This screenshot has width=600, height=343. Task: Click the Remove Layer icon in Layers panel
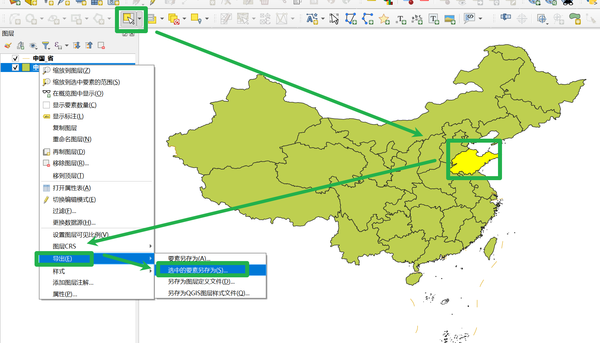101,45
